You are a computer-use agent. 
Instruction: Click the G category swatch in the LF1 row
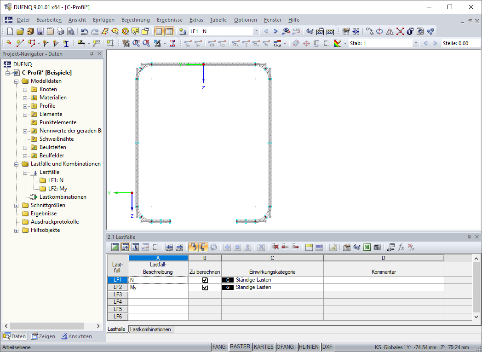[x=228, y=280]
